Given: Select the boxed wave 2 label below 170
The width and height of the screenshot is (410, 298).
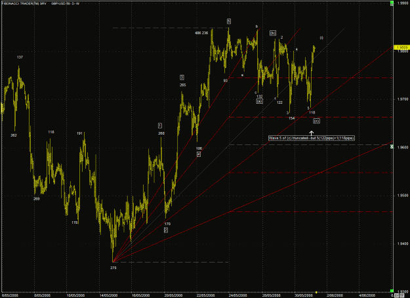Looking at the screenshot, I should (x=166, y=230).
